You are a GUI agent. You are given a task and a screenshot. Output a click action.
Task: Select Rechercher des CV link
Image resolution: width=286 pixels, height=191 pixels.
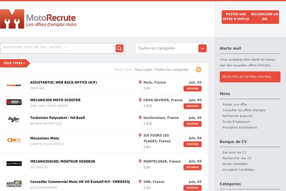click(237, 158)
